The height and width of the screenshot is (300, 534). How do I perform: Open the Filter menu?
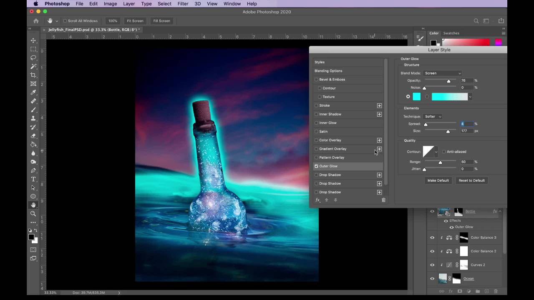pos(183,4)
